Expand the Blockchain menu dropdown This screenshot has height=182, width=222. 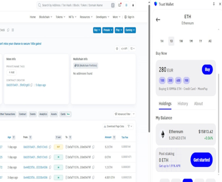pyautogui.click(x=45, y=17)
